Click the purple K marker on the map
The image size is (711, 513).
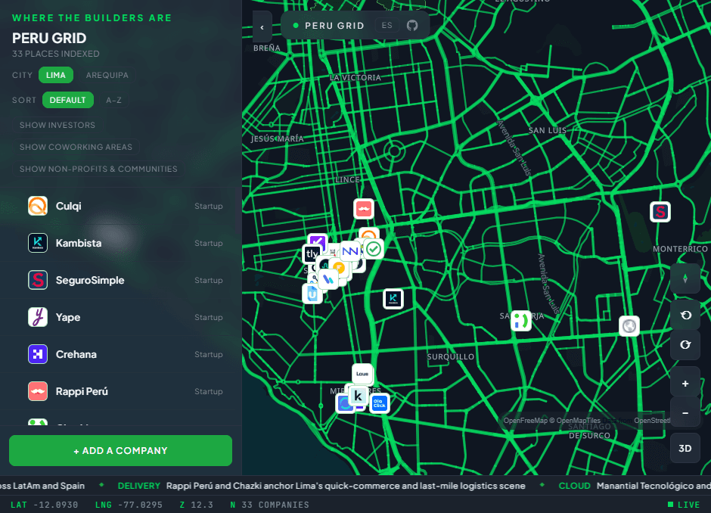pos(318,242)
